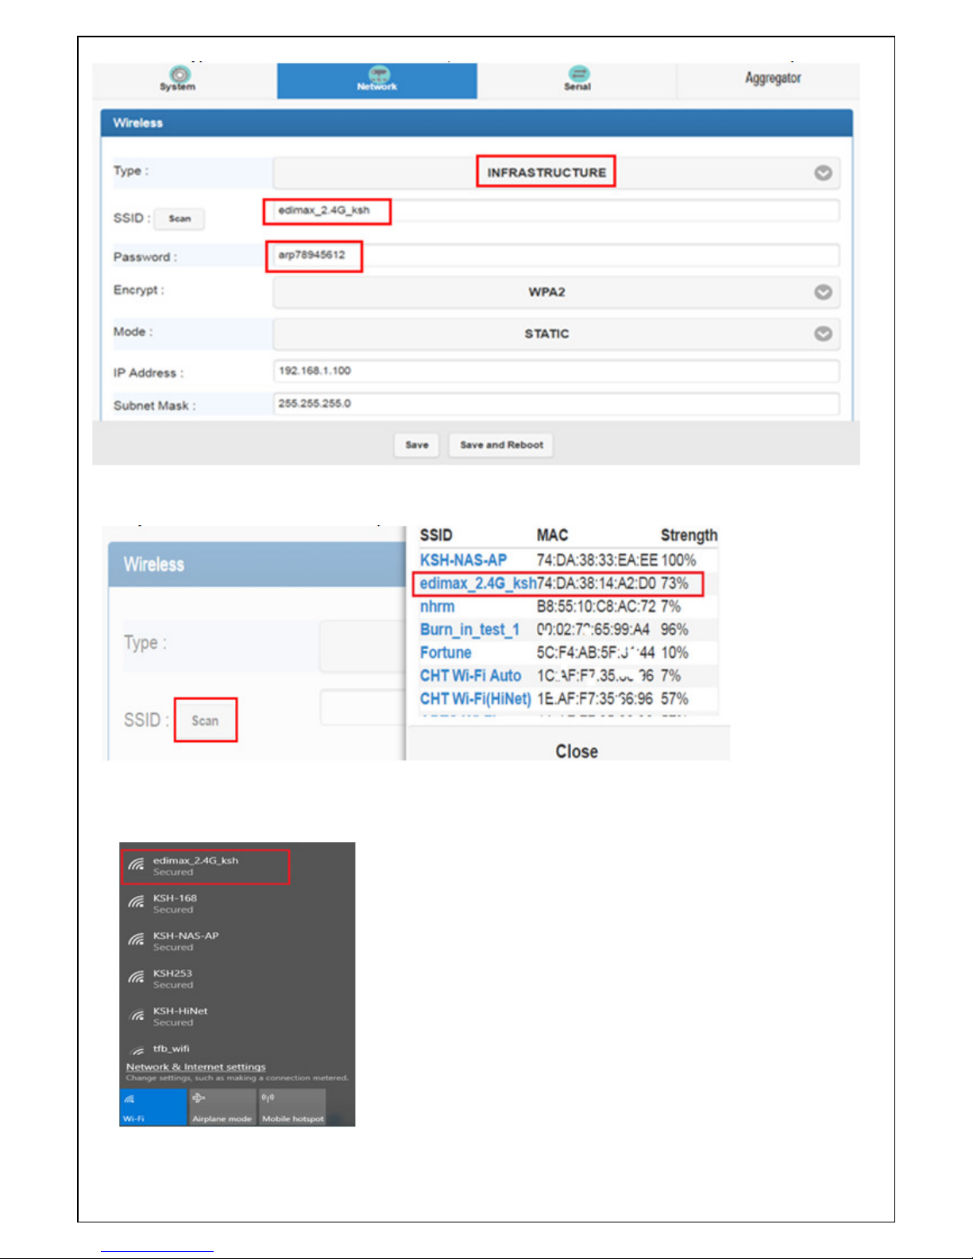The image size is (973, 1259).
Task: Select edimax_2.4G_ksh in the scan list
Action: pyautogui.click(x=477, y=584)
